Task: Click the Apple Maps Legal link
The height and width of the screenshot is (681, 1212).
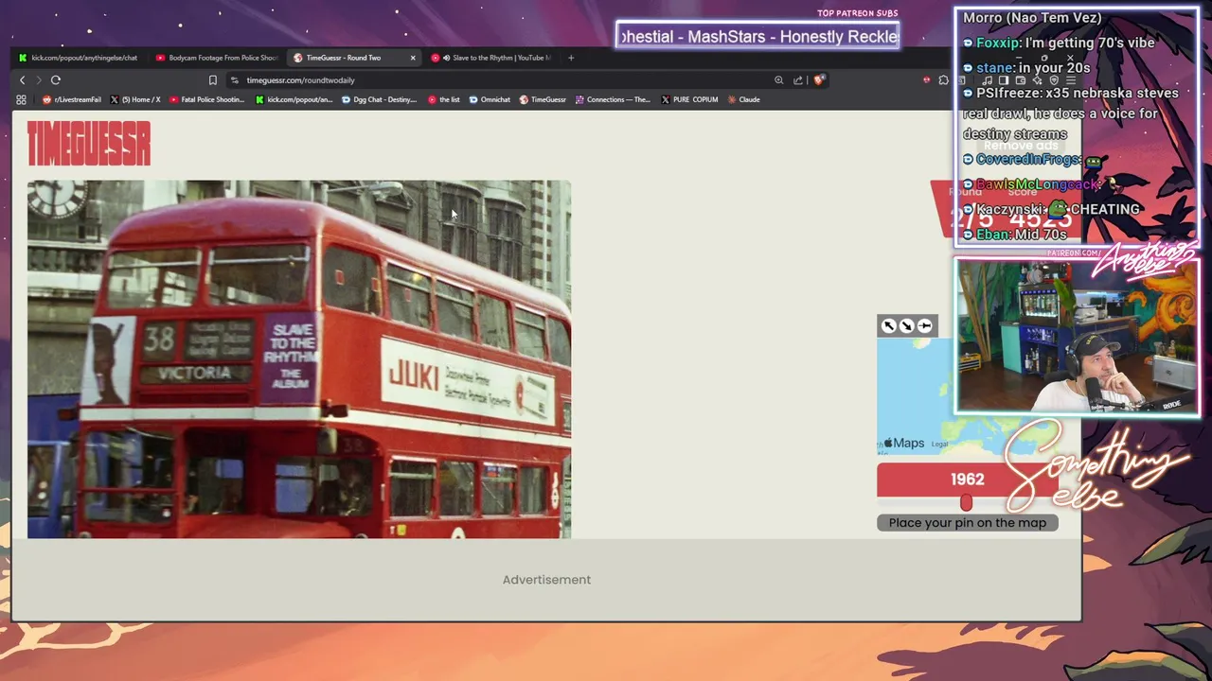Action: point(939,444)
